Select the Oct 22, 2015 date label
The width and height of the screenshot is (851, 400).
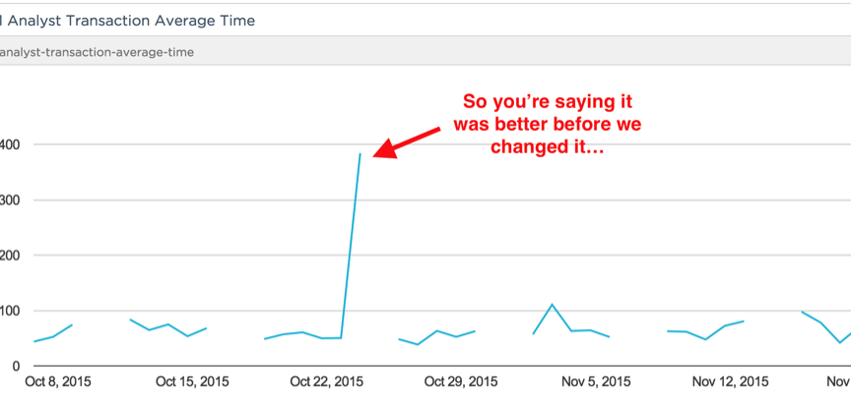point(327,381)
